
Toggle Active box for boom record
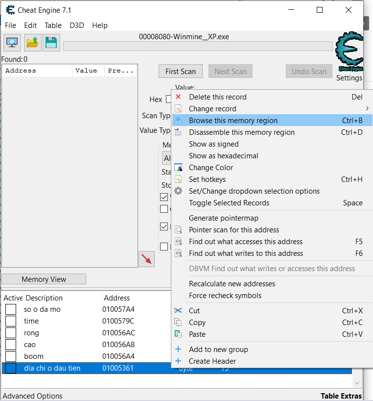click(x=11, y=356)
